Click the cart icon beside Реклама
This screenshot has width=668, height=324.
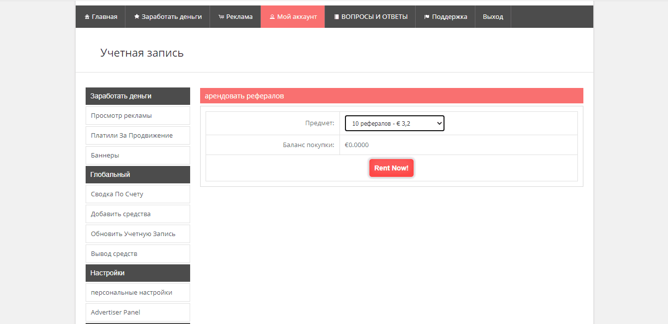[x=221, y=17]
